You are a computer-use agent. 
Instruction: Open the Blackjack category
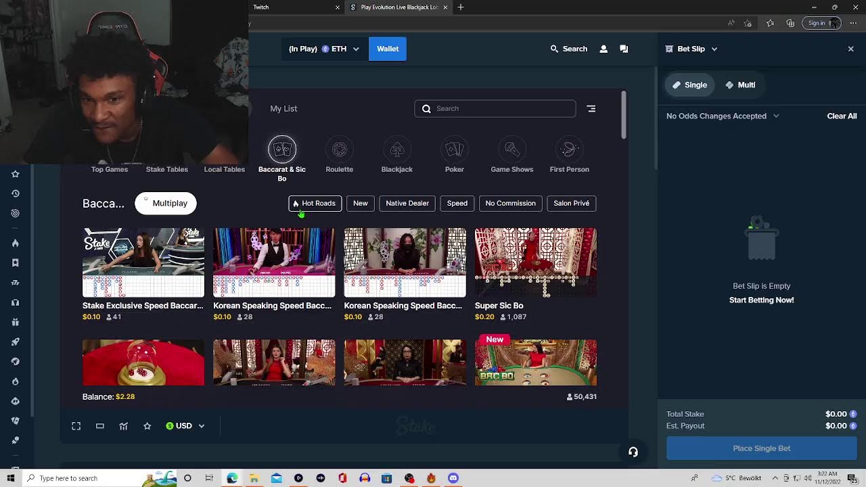397,155
